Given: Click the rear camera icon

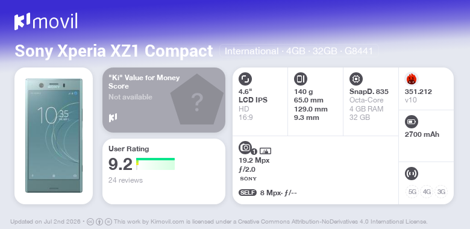Looking at the screenshot, I should [245, 148].
